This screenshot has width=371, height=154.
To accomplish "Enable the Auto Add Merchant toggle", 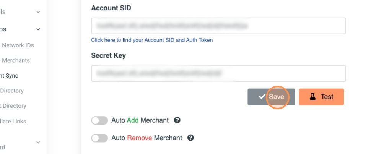I will tap(99, 120).
